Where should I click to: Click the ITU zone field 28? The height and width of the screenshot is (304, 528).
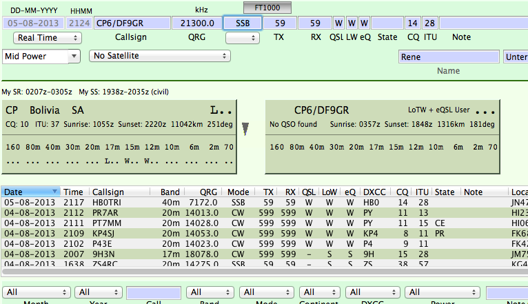(x=429, y=23)
